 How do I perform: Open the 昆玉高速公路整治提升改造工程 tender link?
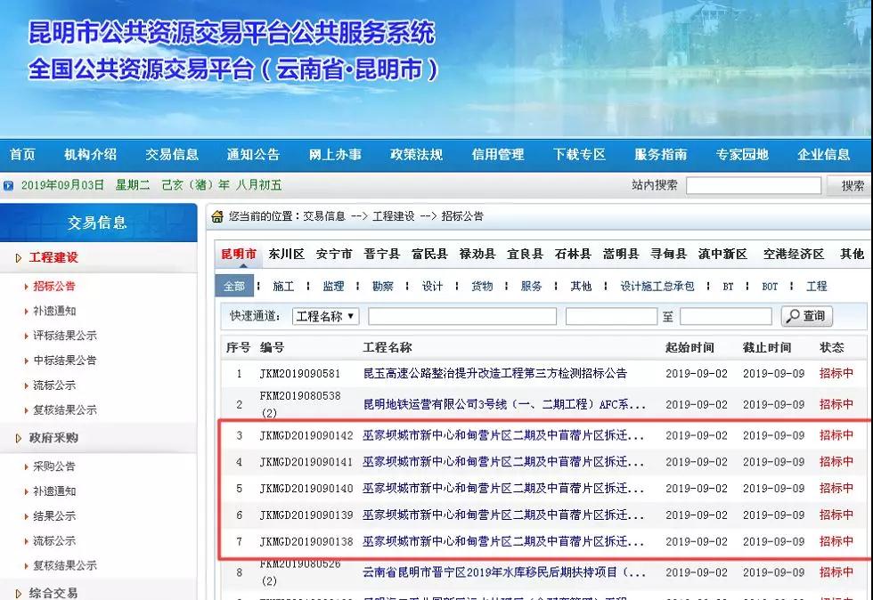click(x=494, y=374)
